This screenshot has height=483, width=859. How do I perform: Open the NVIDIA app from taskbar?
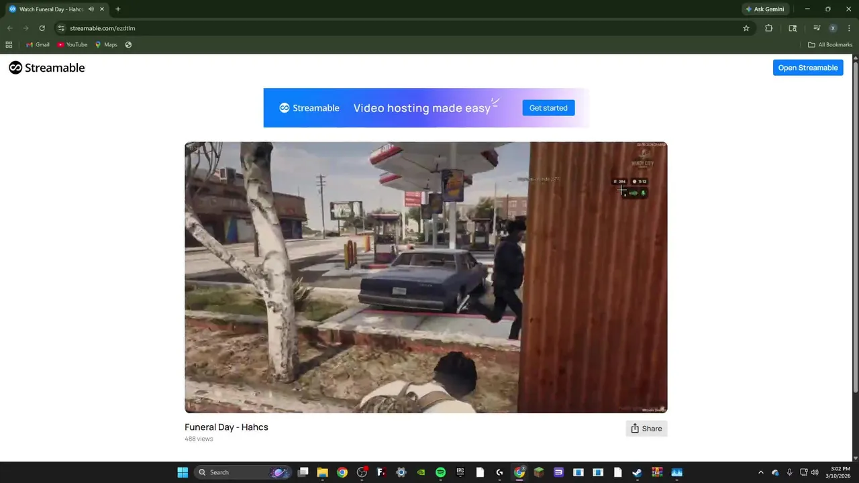point(421,472)
